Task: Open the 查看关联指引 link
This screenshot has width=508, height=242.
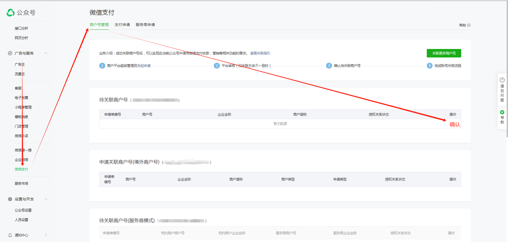Action: click(x=260, y=53)
